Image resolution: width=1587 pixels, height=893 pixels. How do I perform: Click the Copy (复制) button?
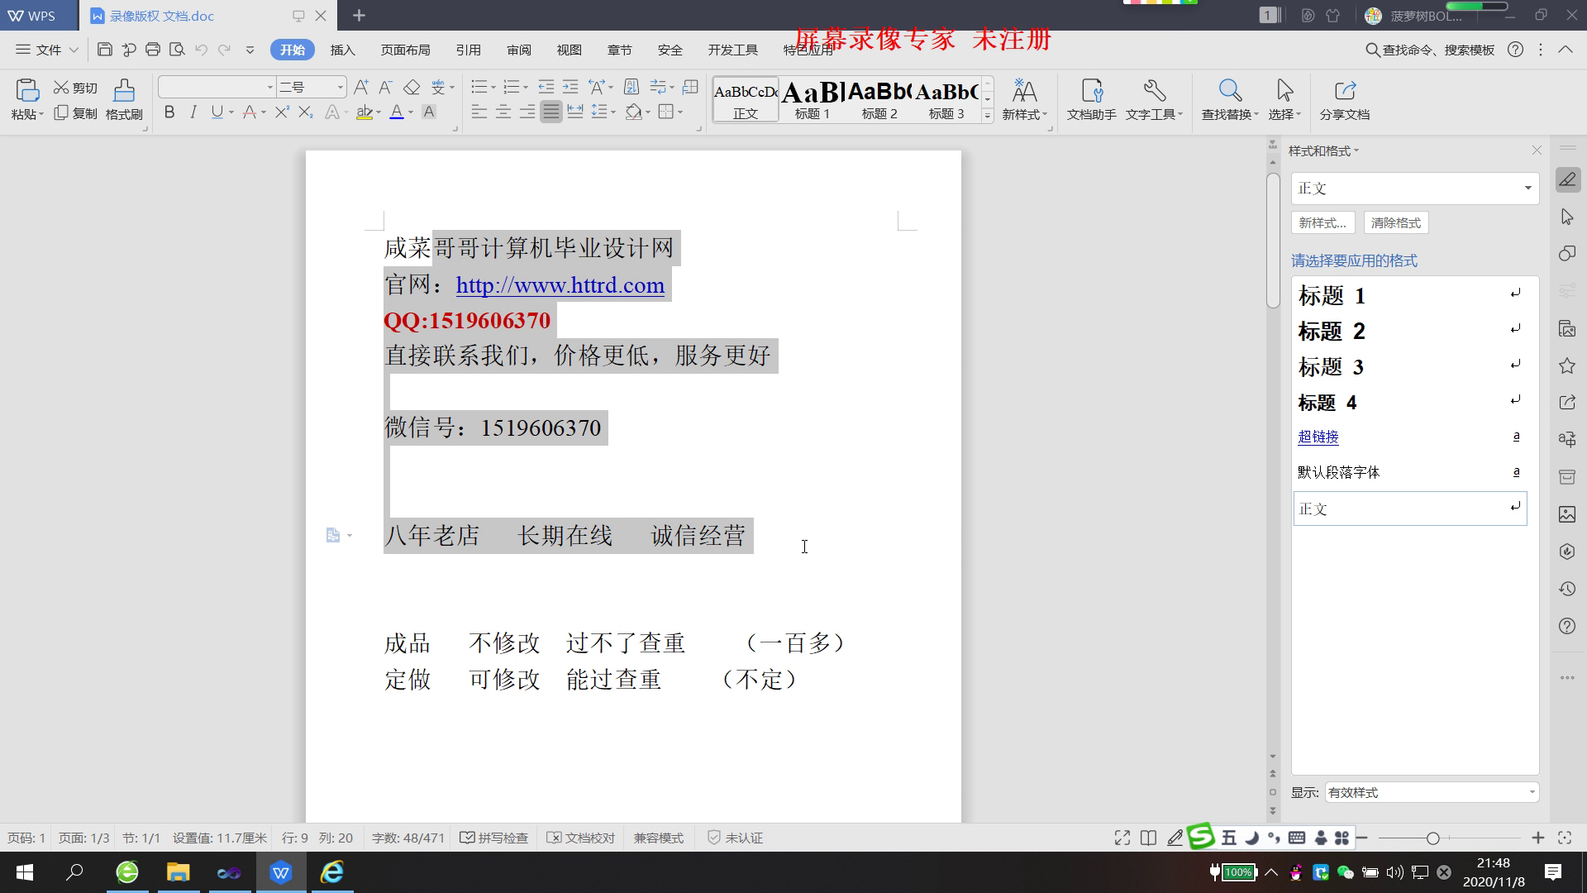(75, 113)
